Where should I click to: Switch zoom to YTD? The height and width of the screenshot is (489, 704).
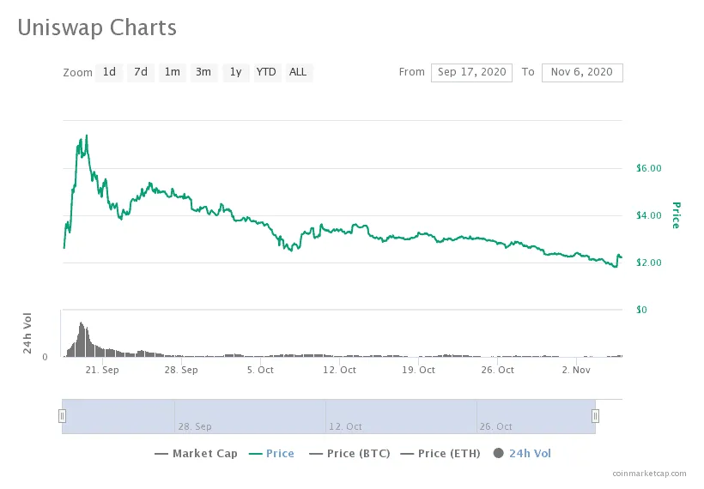click(x=267, y=72)
